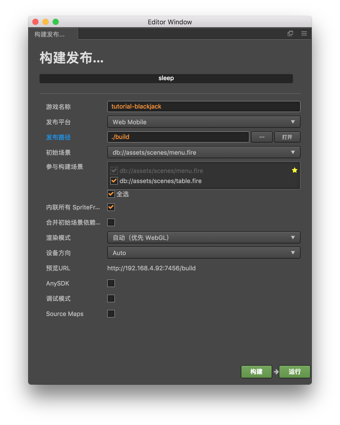Click the red close window button
Image resolution: width=340 pixels, height=425 pixels.
tap(35, 22)
